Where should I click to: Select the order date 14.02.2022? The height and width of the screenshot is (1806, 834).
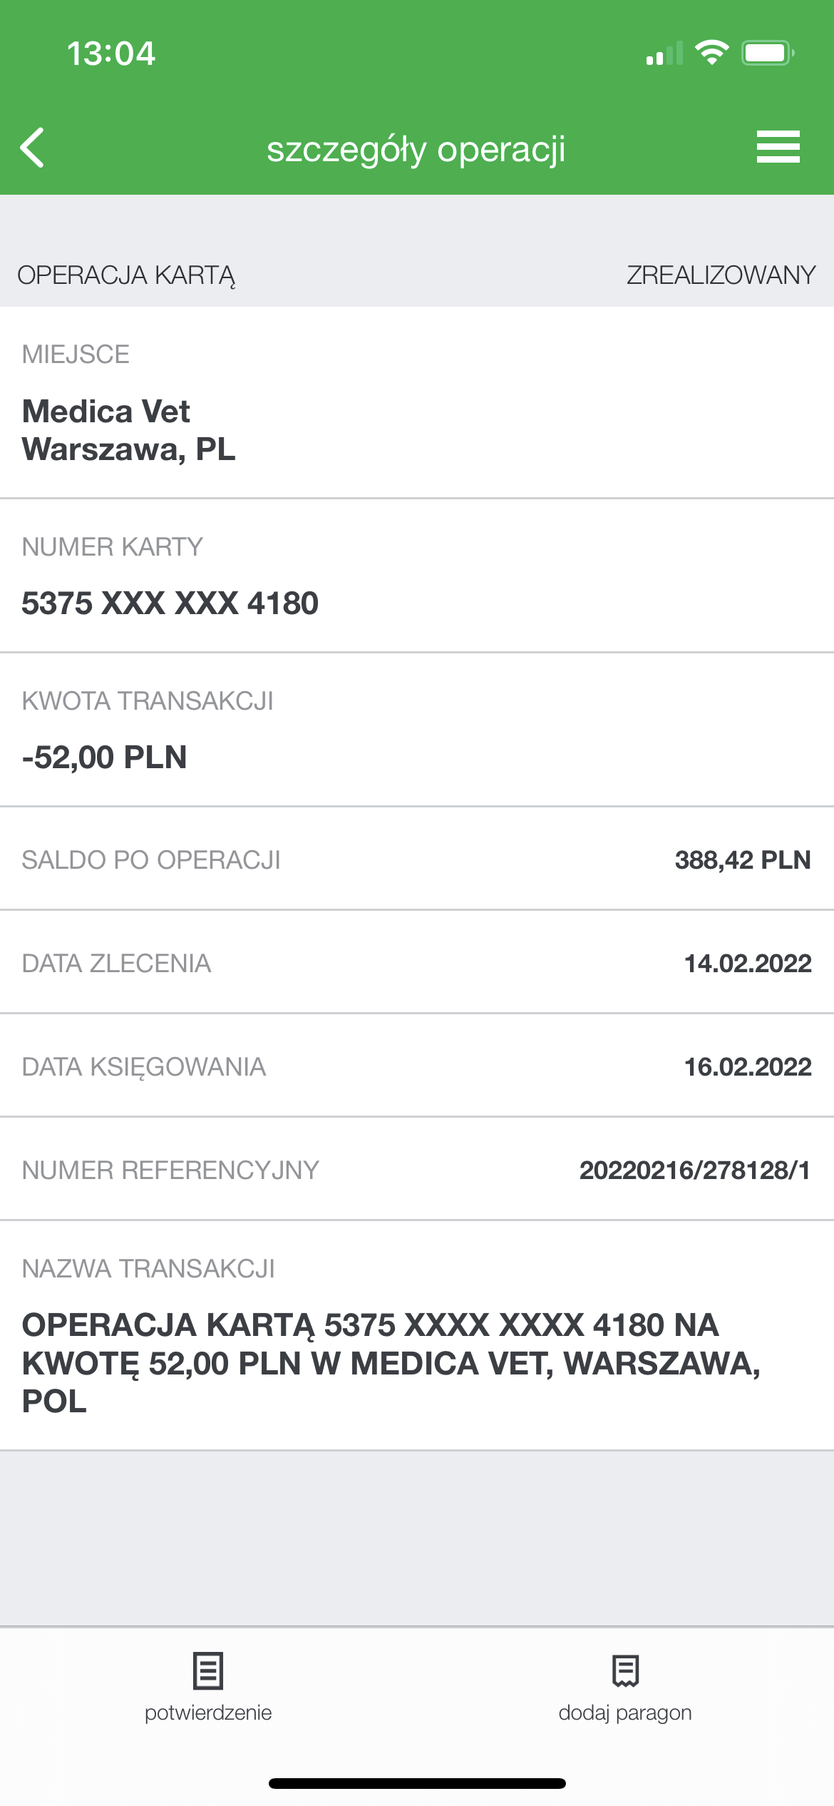click(748, 963)
